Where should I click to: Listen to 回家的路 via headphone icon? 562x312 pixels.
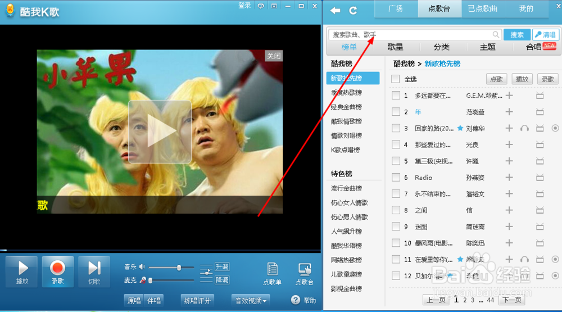coord(524,128)
